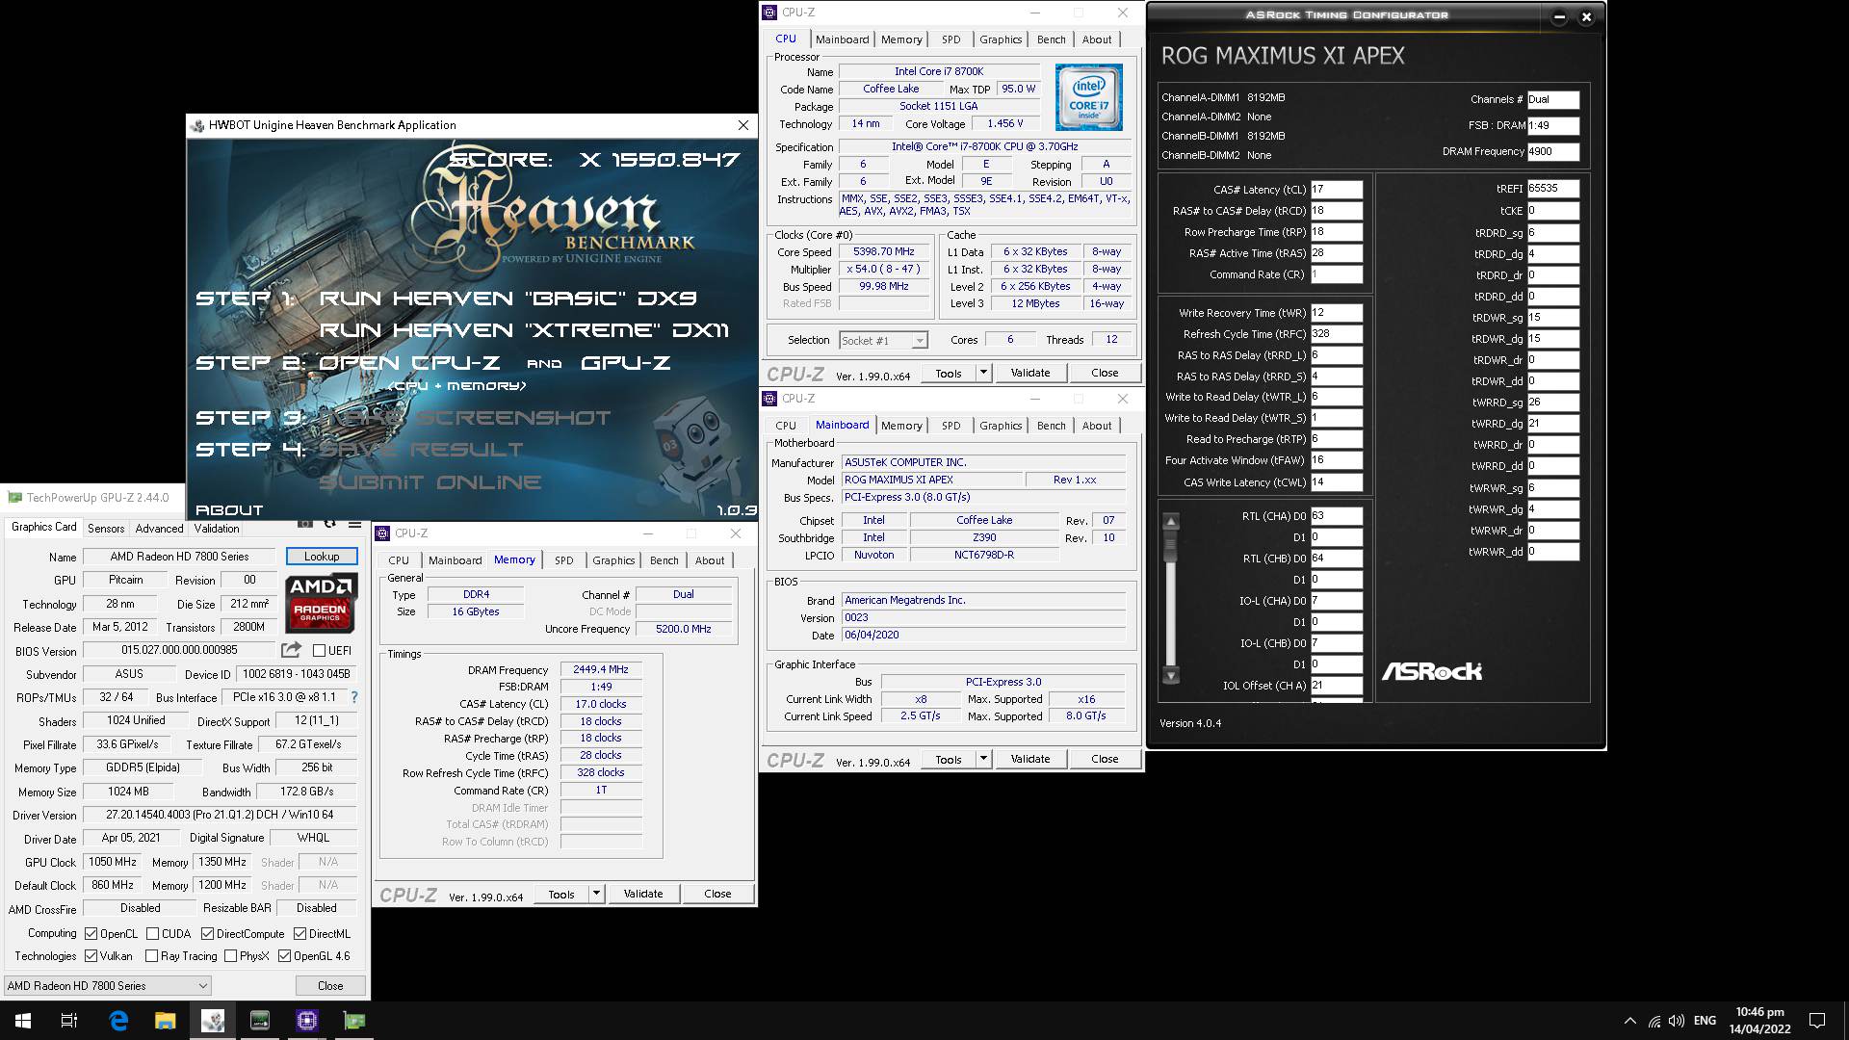Image resolution: width=1849 pixels, height=1040 pixels.
Task: Toggle the UEFI checkbox in GPU-Z
Action: click(320, 651)
